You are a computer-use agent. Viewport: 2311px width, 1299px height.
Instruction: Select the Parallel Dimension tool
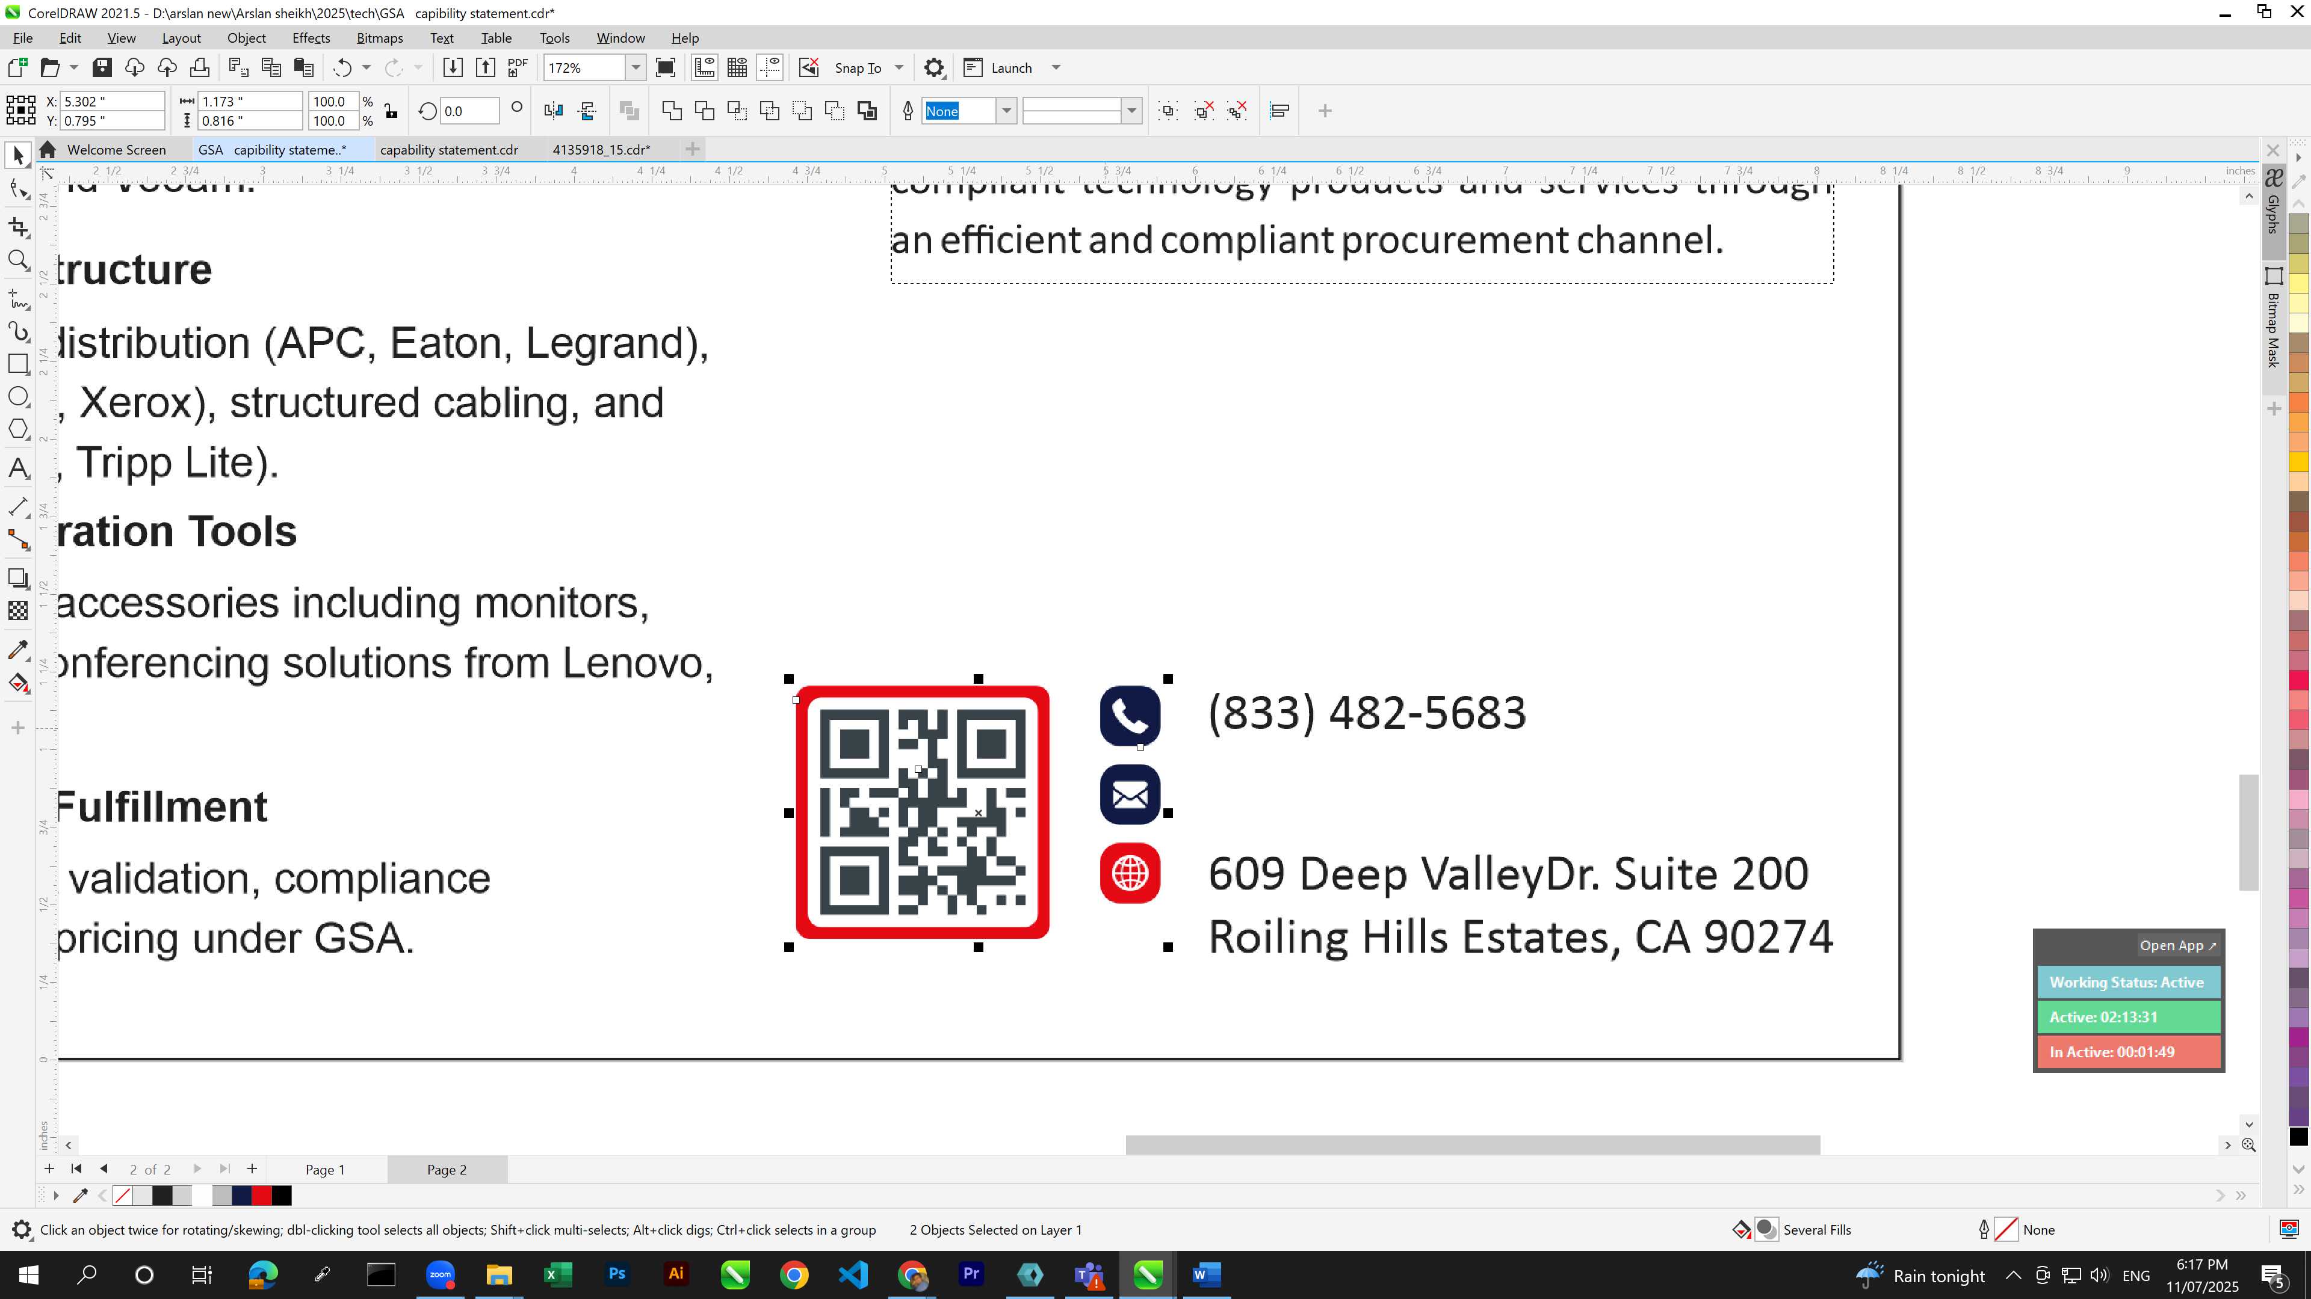18,506
